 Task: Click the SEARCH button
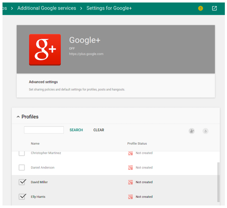76,130
